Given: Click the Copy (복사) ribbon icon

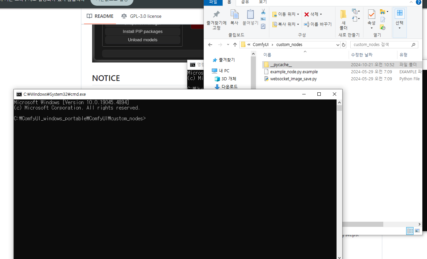Looking at the screenshot, I should pos(234,14).
